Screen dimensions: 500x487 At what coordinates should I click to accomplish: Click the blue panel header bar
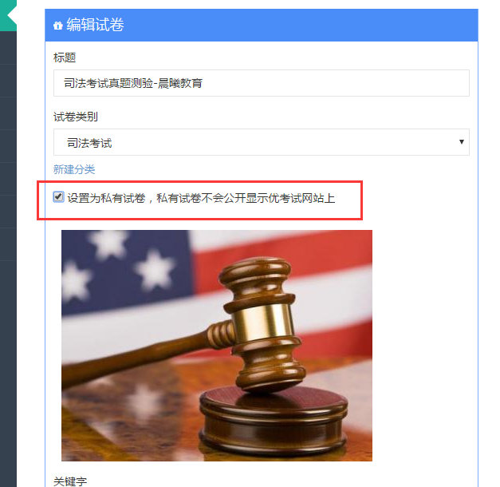click(x=261, y=25)
